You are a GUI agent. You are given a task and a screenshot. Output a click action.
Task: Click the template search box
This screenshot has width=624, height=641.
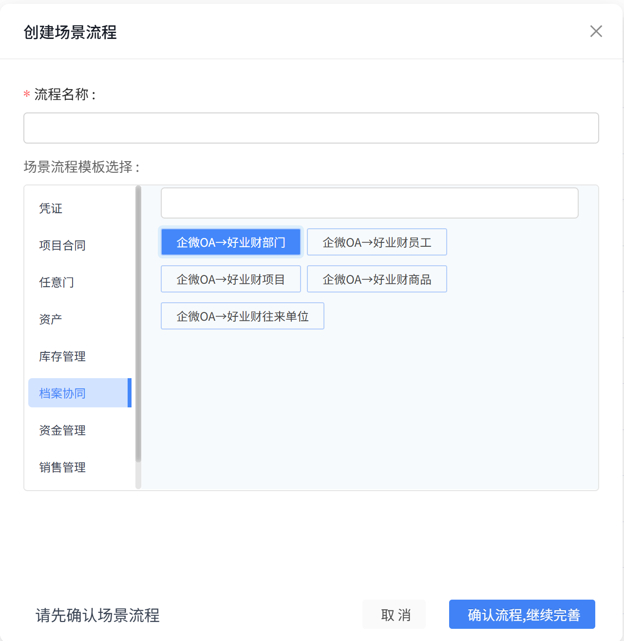pyautogui.click(x=369, y=203)
